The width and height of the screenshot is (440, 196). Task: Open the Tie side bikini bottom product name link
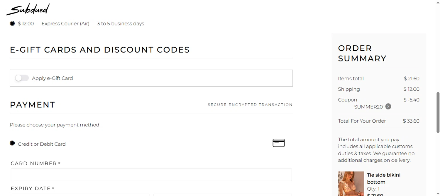coord(383,178)
